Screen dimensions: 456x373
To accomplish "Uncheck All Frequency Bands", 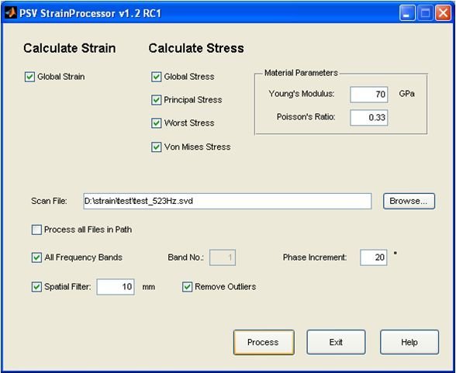I will tap(36, 257).
